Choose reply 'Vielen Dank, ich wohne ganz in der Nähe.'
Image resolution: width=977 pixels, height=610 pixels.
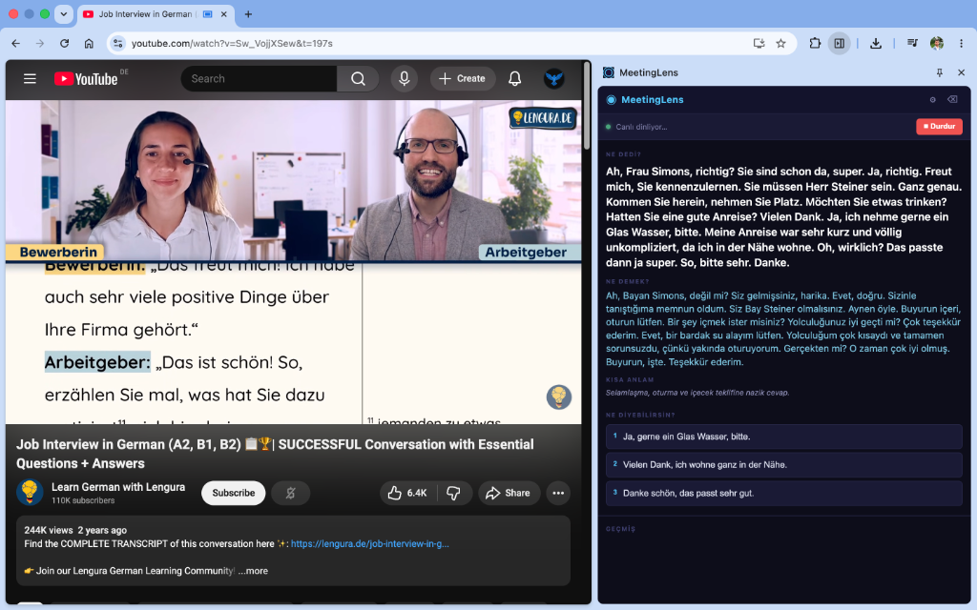pos(784,465)
